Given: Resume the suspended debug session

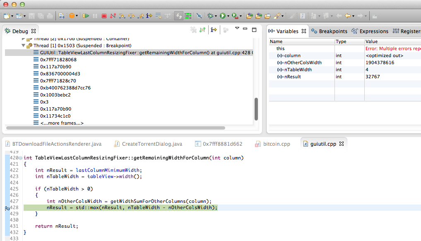Looking at the screenshot, I should tap(86, 16).
